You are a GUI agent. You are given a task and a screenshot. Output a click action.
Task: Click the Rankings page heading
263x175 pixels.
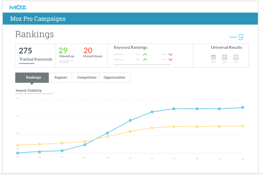(x=35, y=34)
